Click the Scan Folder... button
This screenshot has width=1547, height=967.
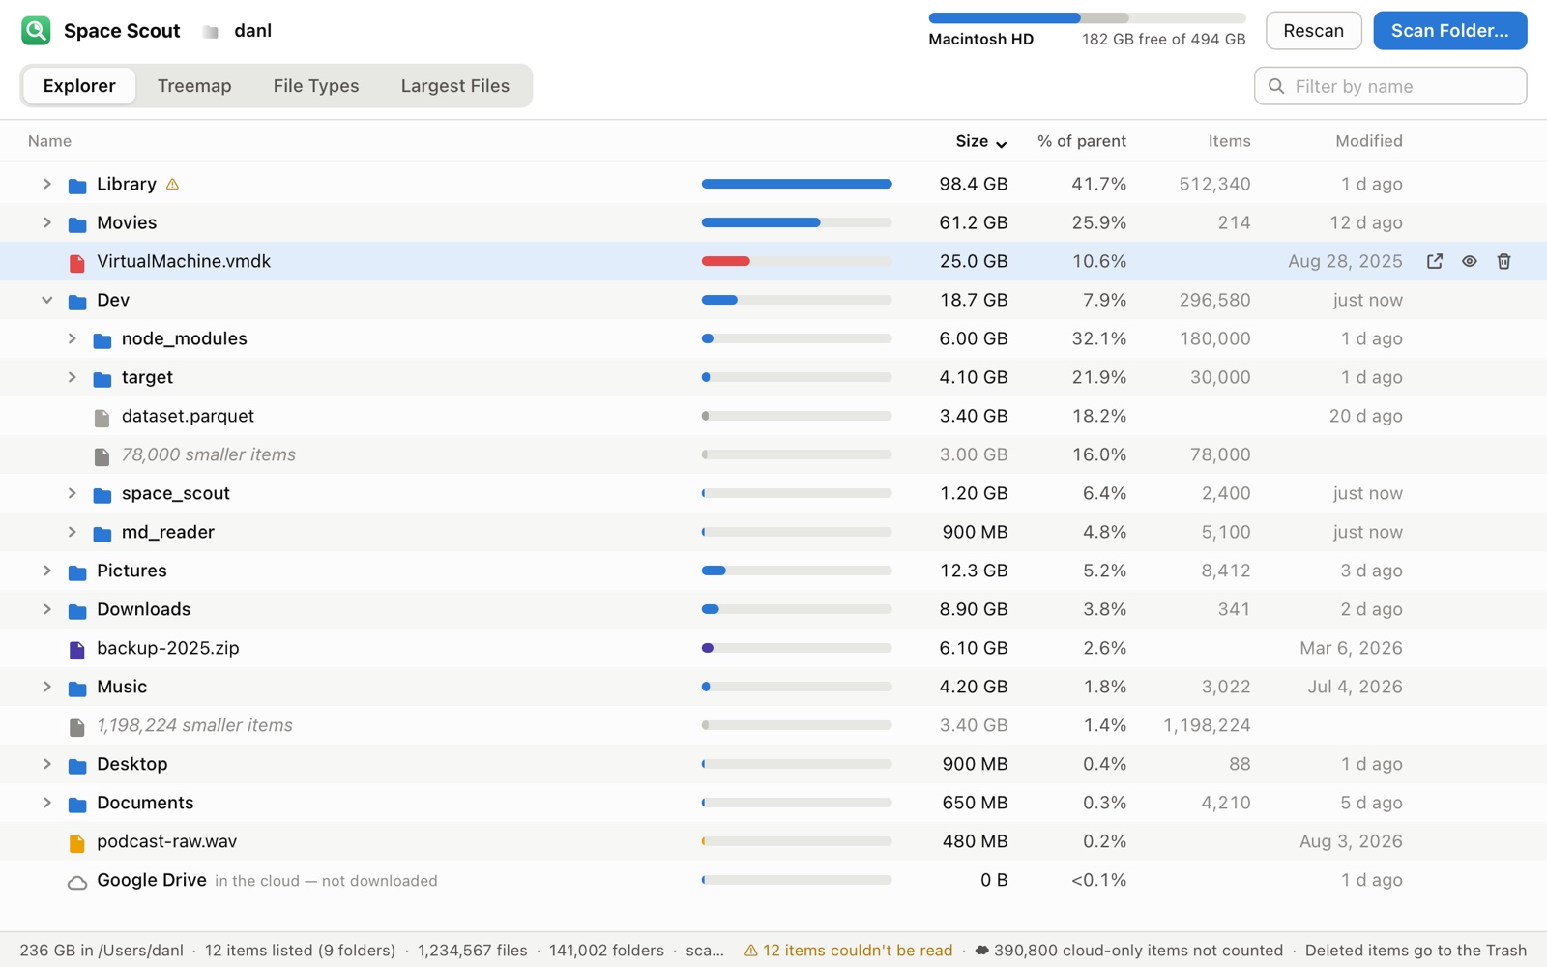click(1449, 31)
